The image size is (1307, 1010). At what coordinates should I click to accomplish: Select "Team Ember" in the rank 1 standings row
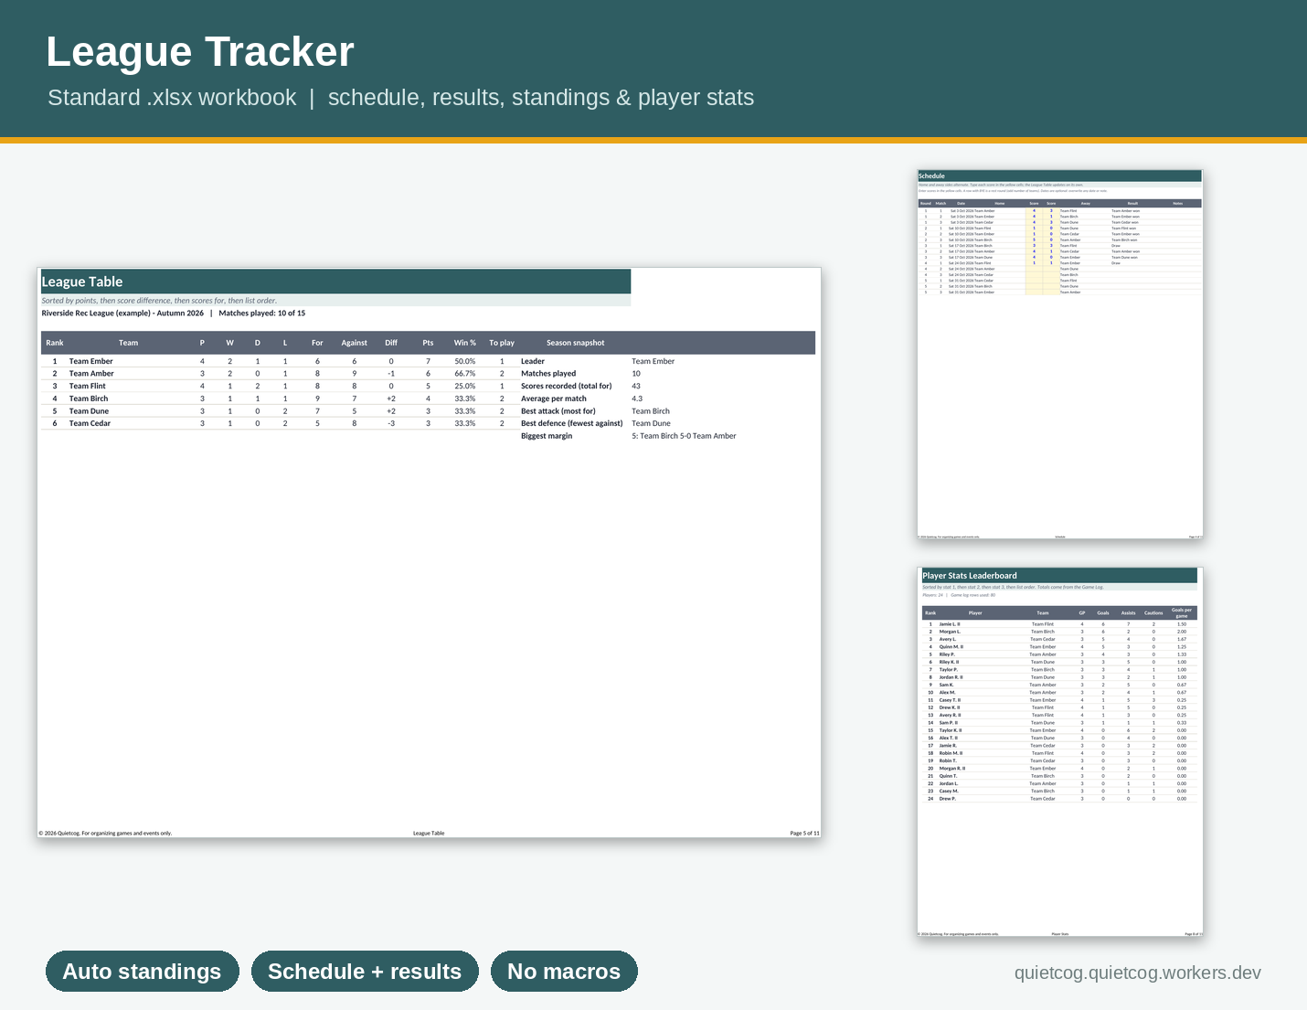click(91, 361)
